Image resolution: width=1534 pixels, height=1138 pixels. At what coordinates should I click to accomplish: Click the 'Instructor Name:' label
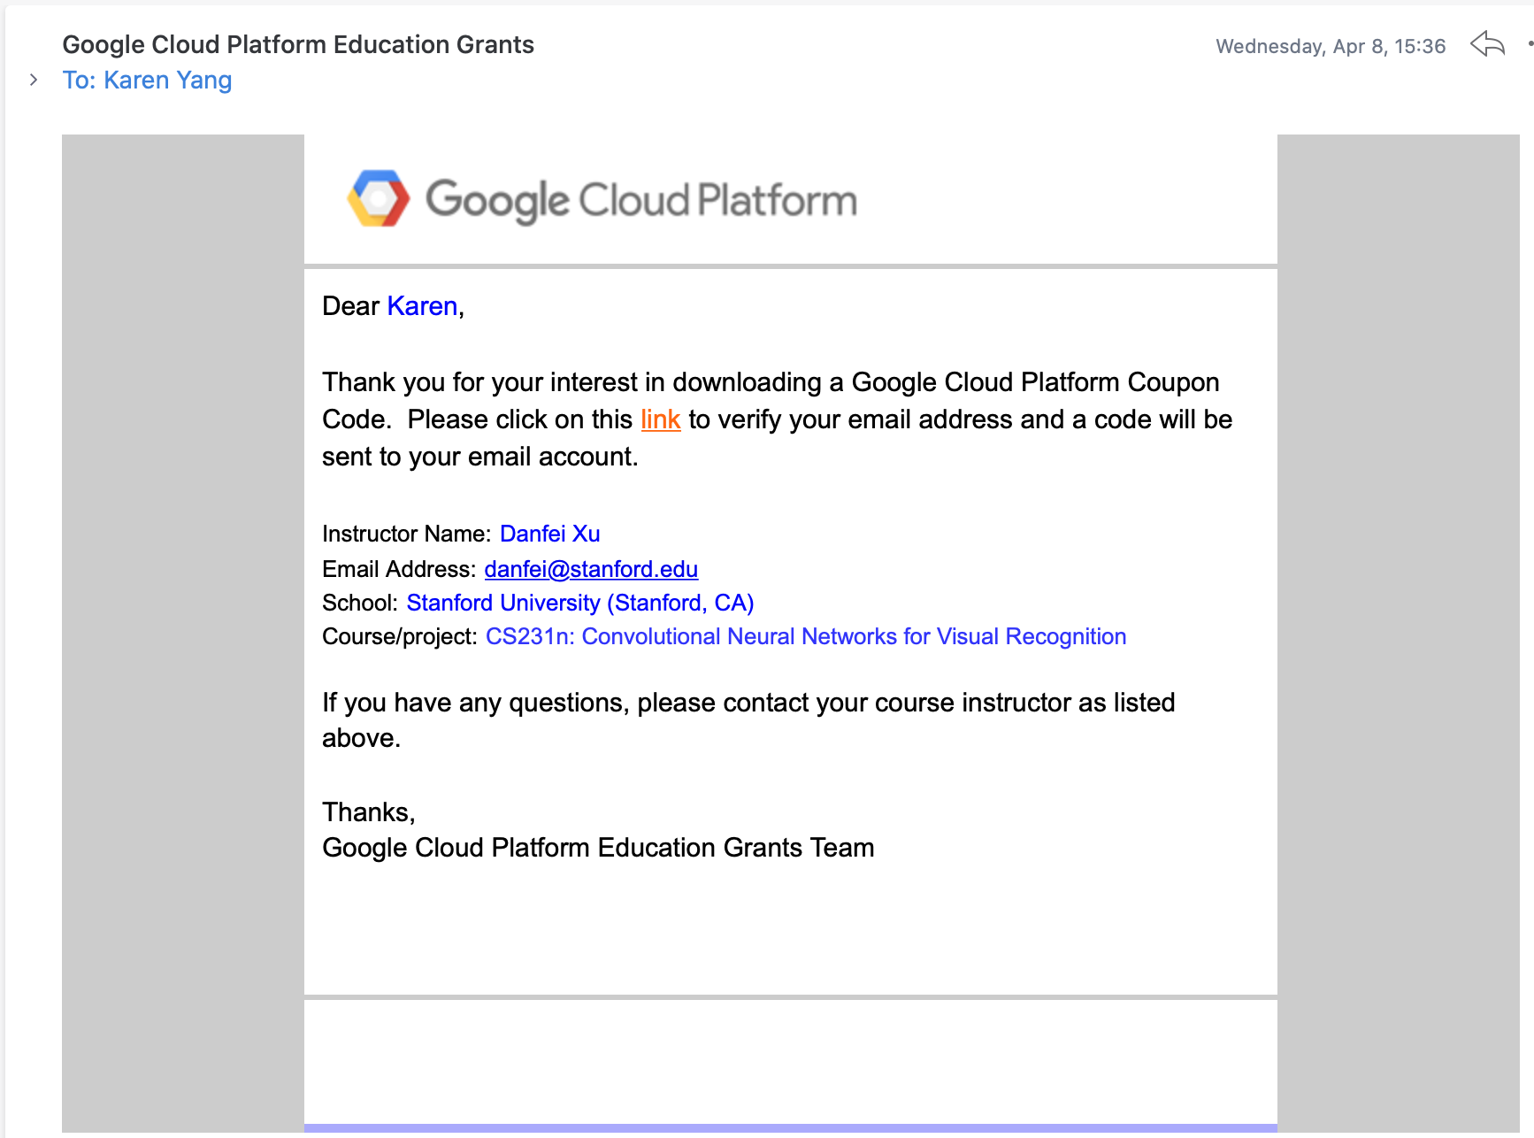(x=406, y=534)
